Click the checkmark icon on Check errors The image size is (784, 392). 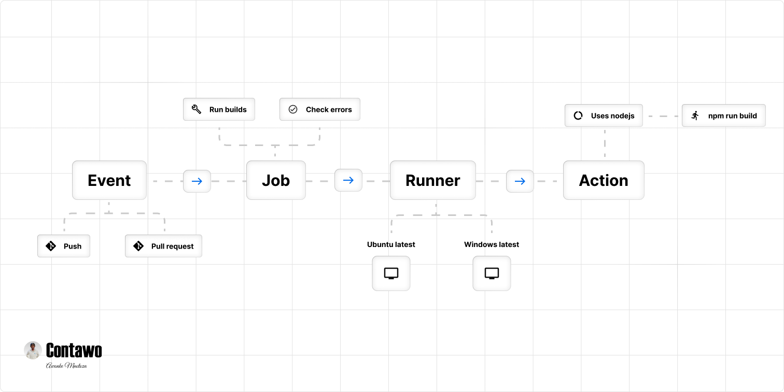[x=293, y=109]
